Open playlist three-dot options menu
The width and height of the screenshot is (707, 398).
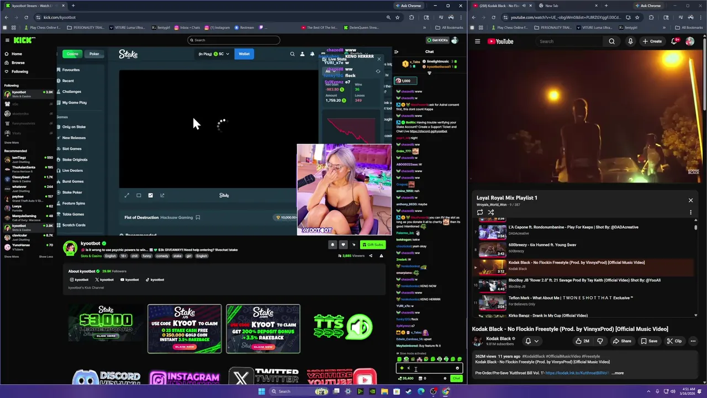690,212
